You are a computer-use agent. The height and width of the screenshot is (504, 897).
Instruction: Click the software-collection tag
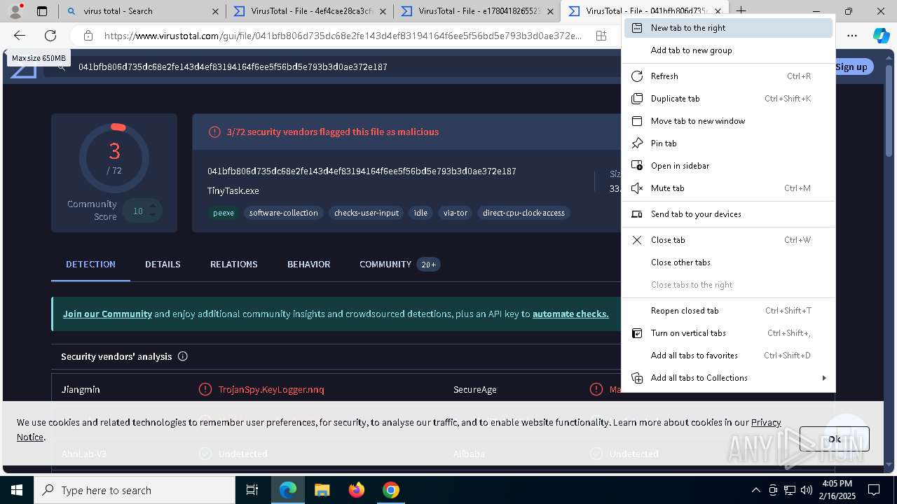click(x=283, y=213)
